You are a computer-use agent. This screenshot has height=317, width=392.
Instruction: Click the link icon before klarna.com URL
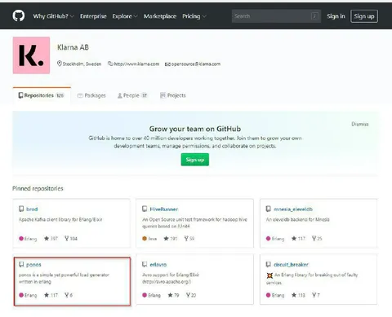110,64
